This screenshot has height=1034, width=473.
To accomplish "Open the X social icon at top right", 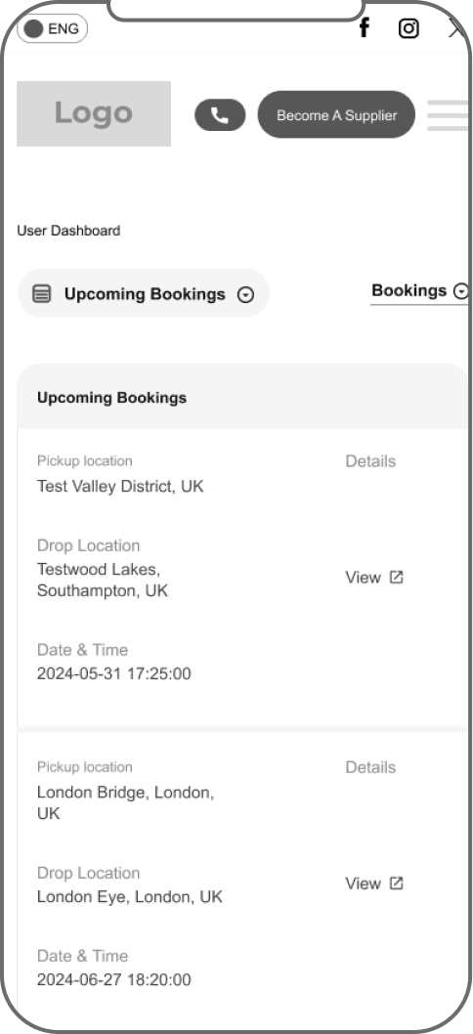I will [x=457, y=28].
